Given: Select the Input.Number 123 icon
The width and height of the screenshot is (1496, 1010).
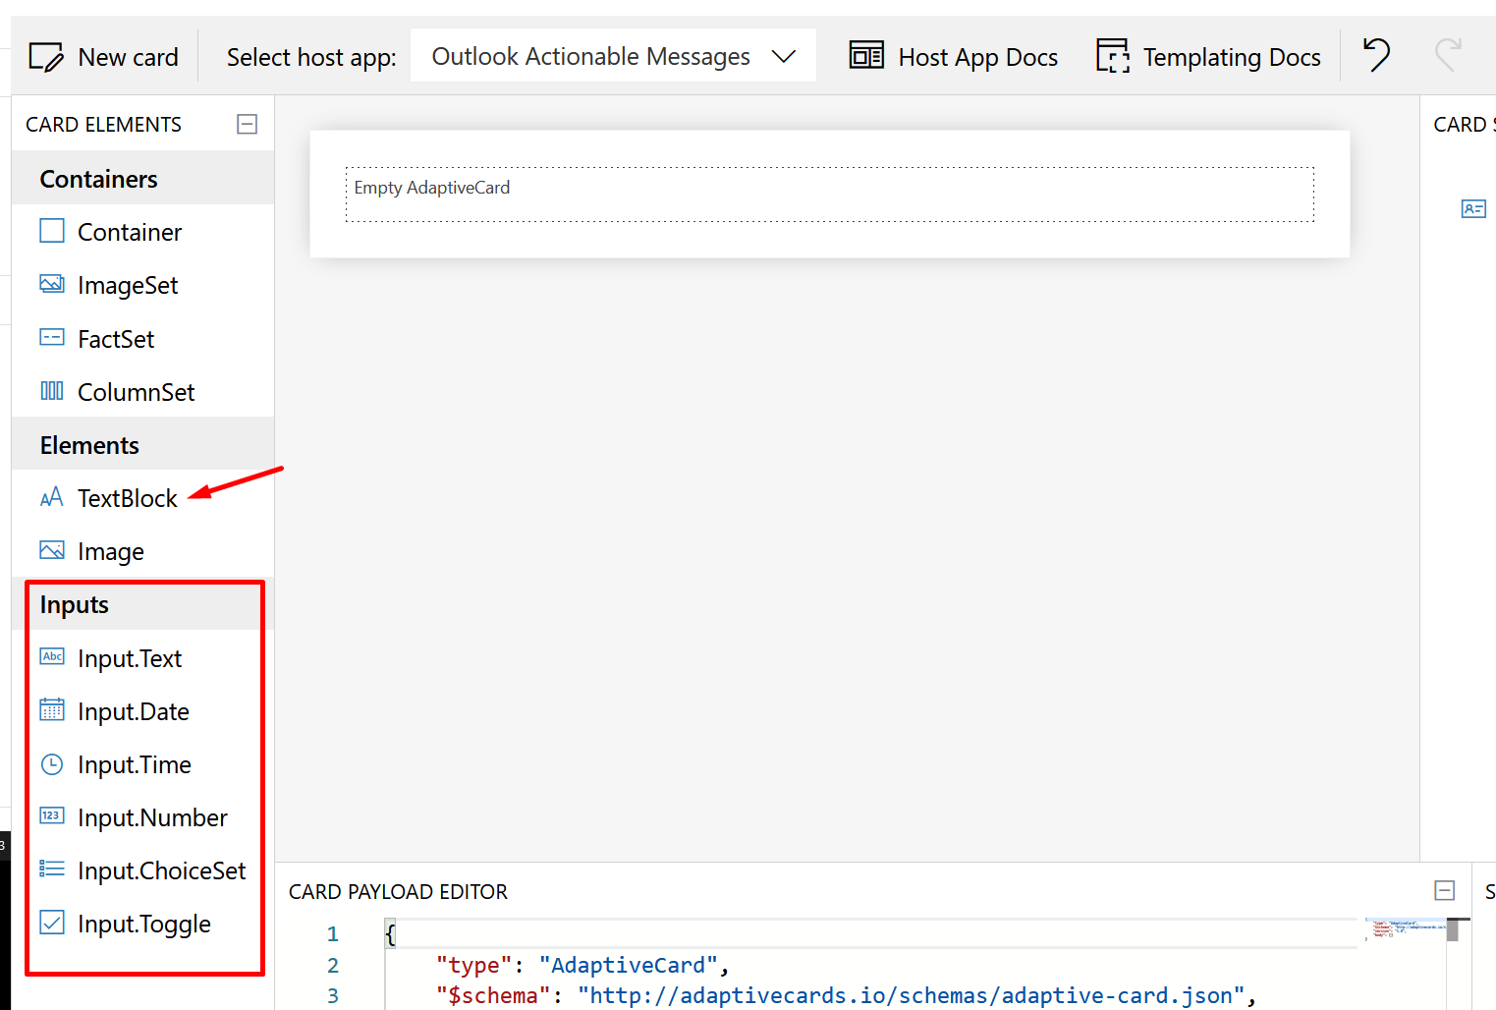Looking at the screenshot, I should point(51,816).
